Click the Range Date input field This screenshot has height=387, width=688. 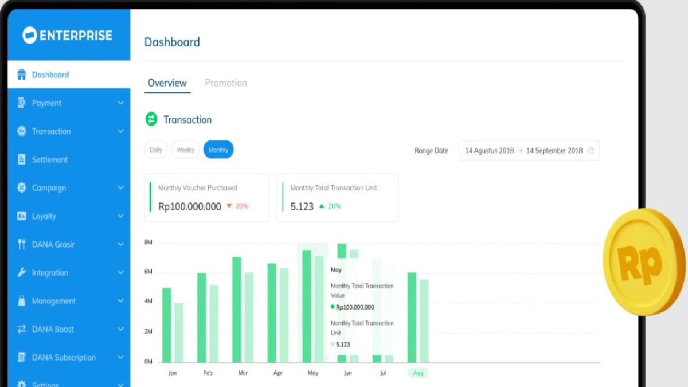coord(529,150)
